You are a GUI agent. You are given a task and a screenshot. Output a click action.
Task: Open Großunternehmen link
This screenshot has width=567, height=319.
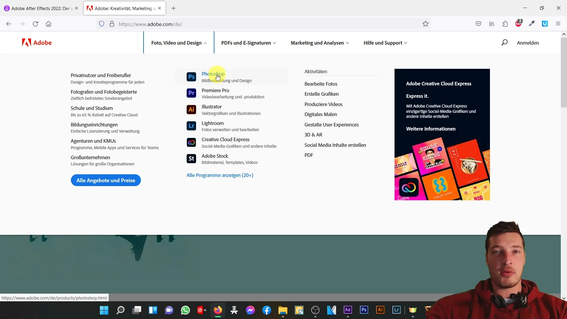click(90, 157)
